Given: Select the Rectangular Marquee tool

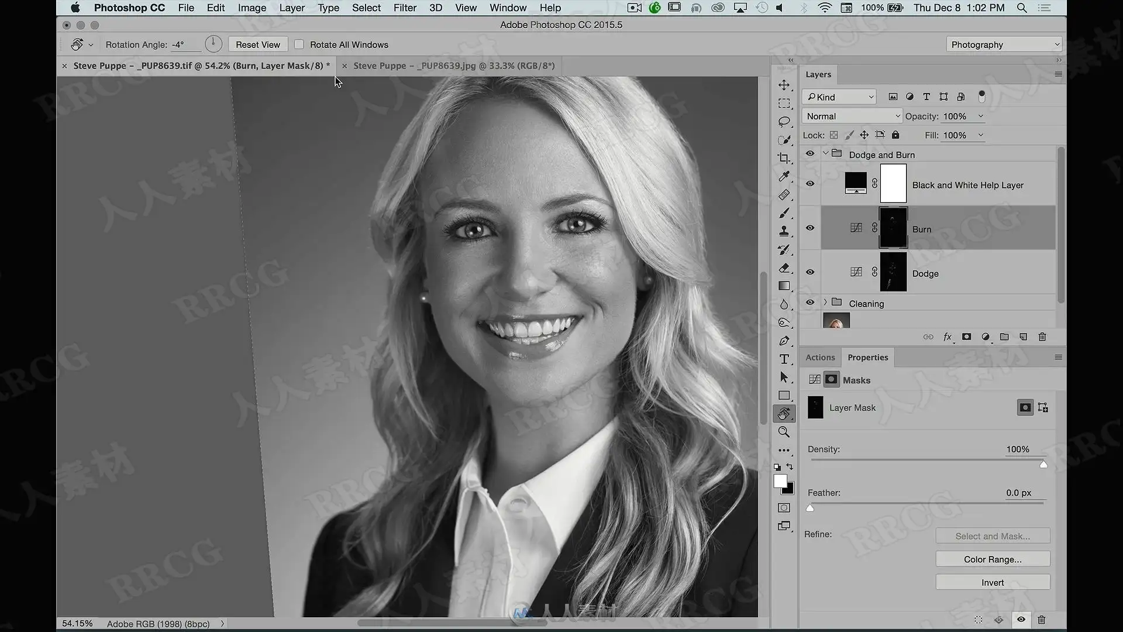Looking at the screenshot, I should (784, 104).
